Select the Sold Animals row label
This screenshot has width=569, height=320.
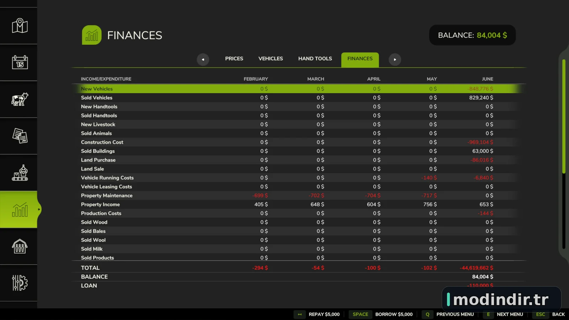[96, 133]
